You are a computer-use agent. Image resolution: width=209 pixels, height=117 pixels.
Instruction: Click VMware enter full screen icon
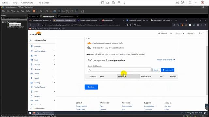pos(68,11)
